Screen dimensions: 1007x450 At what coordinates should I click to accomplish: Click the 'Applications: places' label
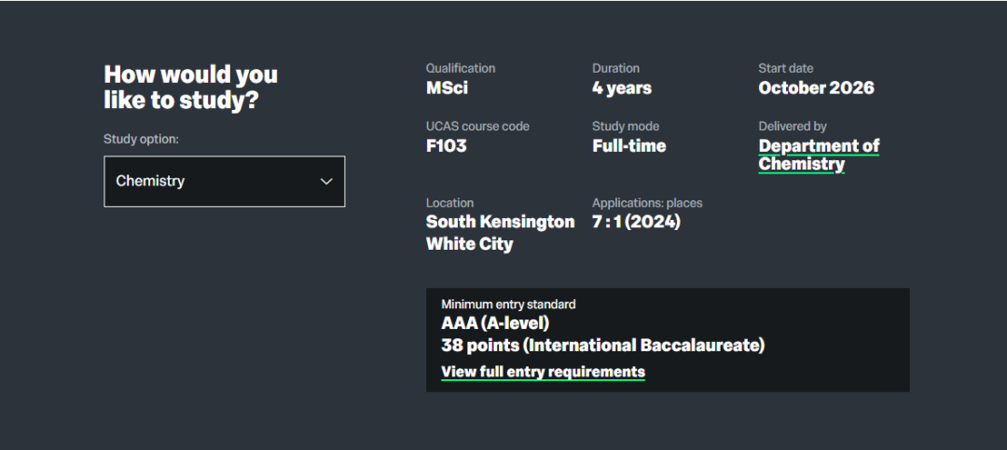tap(647, 202)
